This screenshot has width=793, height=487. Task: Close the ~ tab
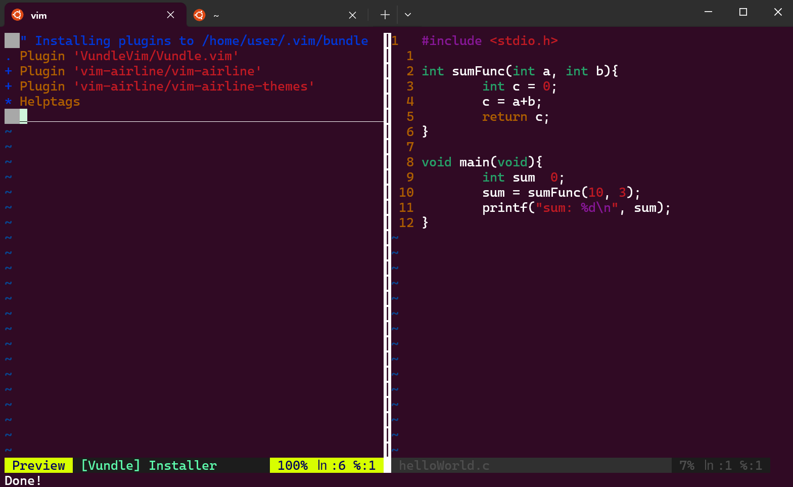[x=352, y=15]
